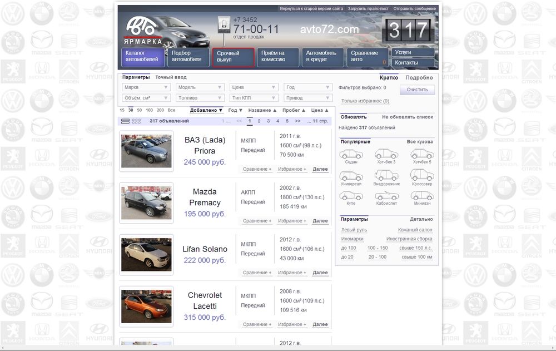Click the Очистить filters button

[x=418, y=90]
